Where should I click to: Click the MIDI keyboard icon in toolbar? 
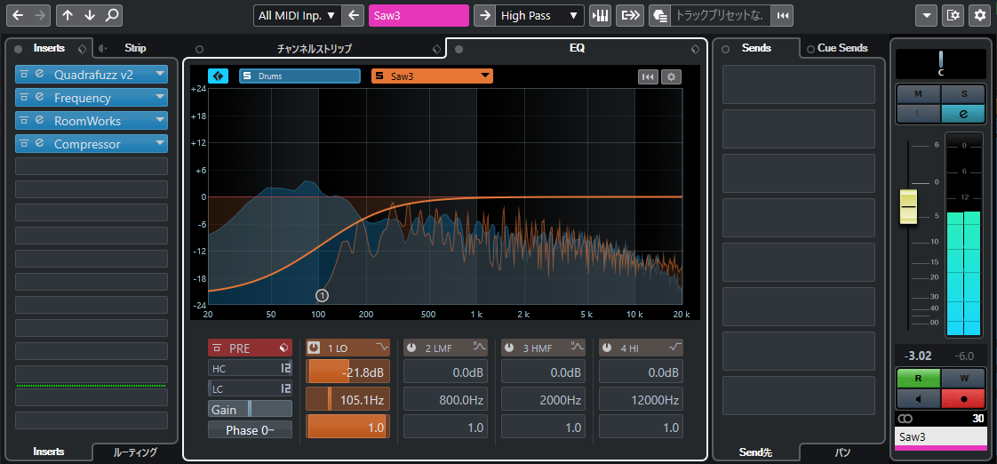pos(602,15)
